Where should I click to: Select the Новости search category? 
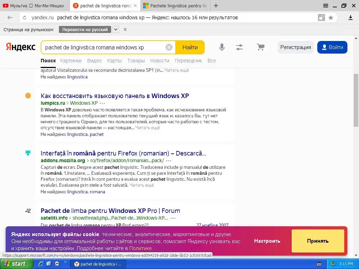[x=160, y=61]
